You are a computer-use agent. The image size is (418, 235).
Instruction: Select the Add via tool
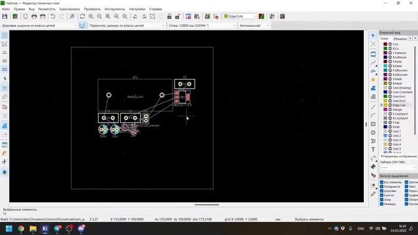point(373,80)
